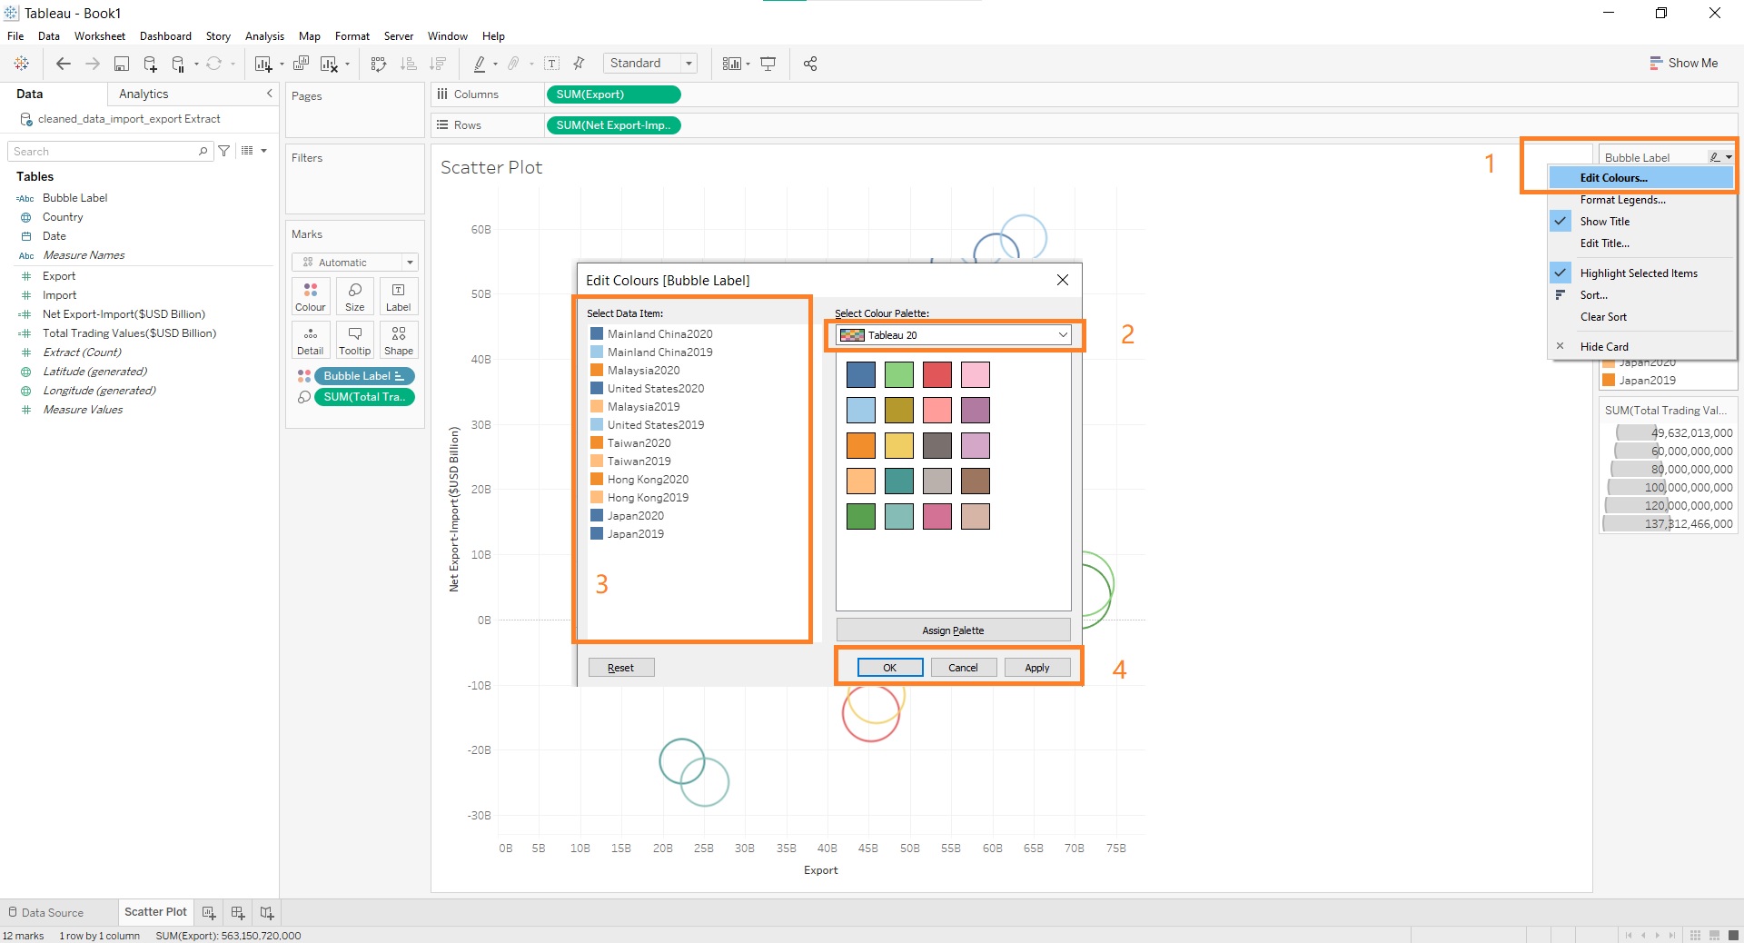
Task: Click the New Data Source icon
Action: coord(151,64)
